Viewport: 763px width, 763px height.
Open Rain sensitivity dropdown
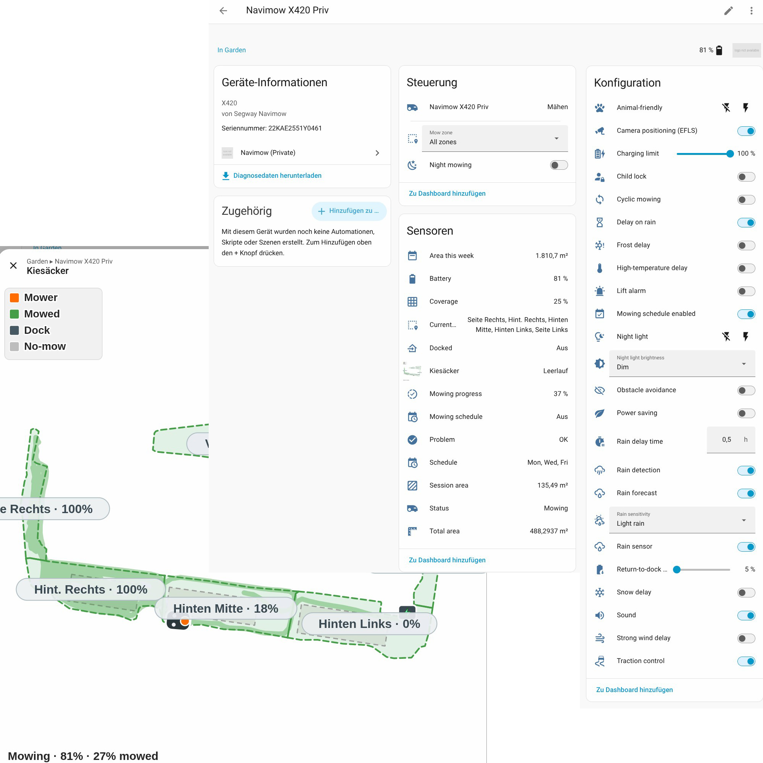[682, 520]
